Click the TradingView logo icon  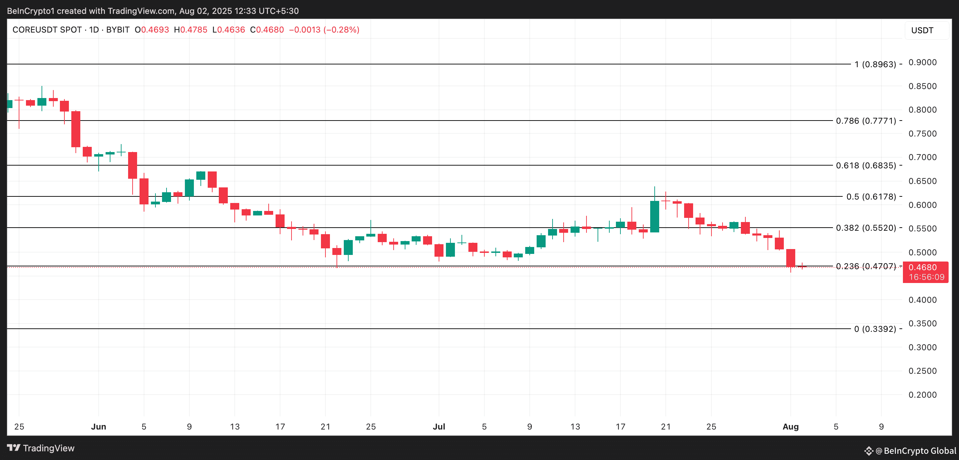[14, 448]
